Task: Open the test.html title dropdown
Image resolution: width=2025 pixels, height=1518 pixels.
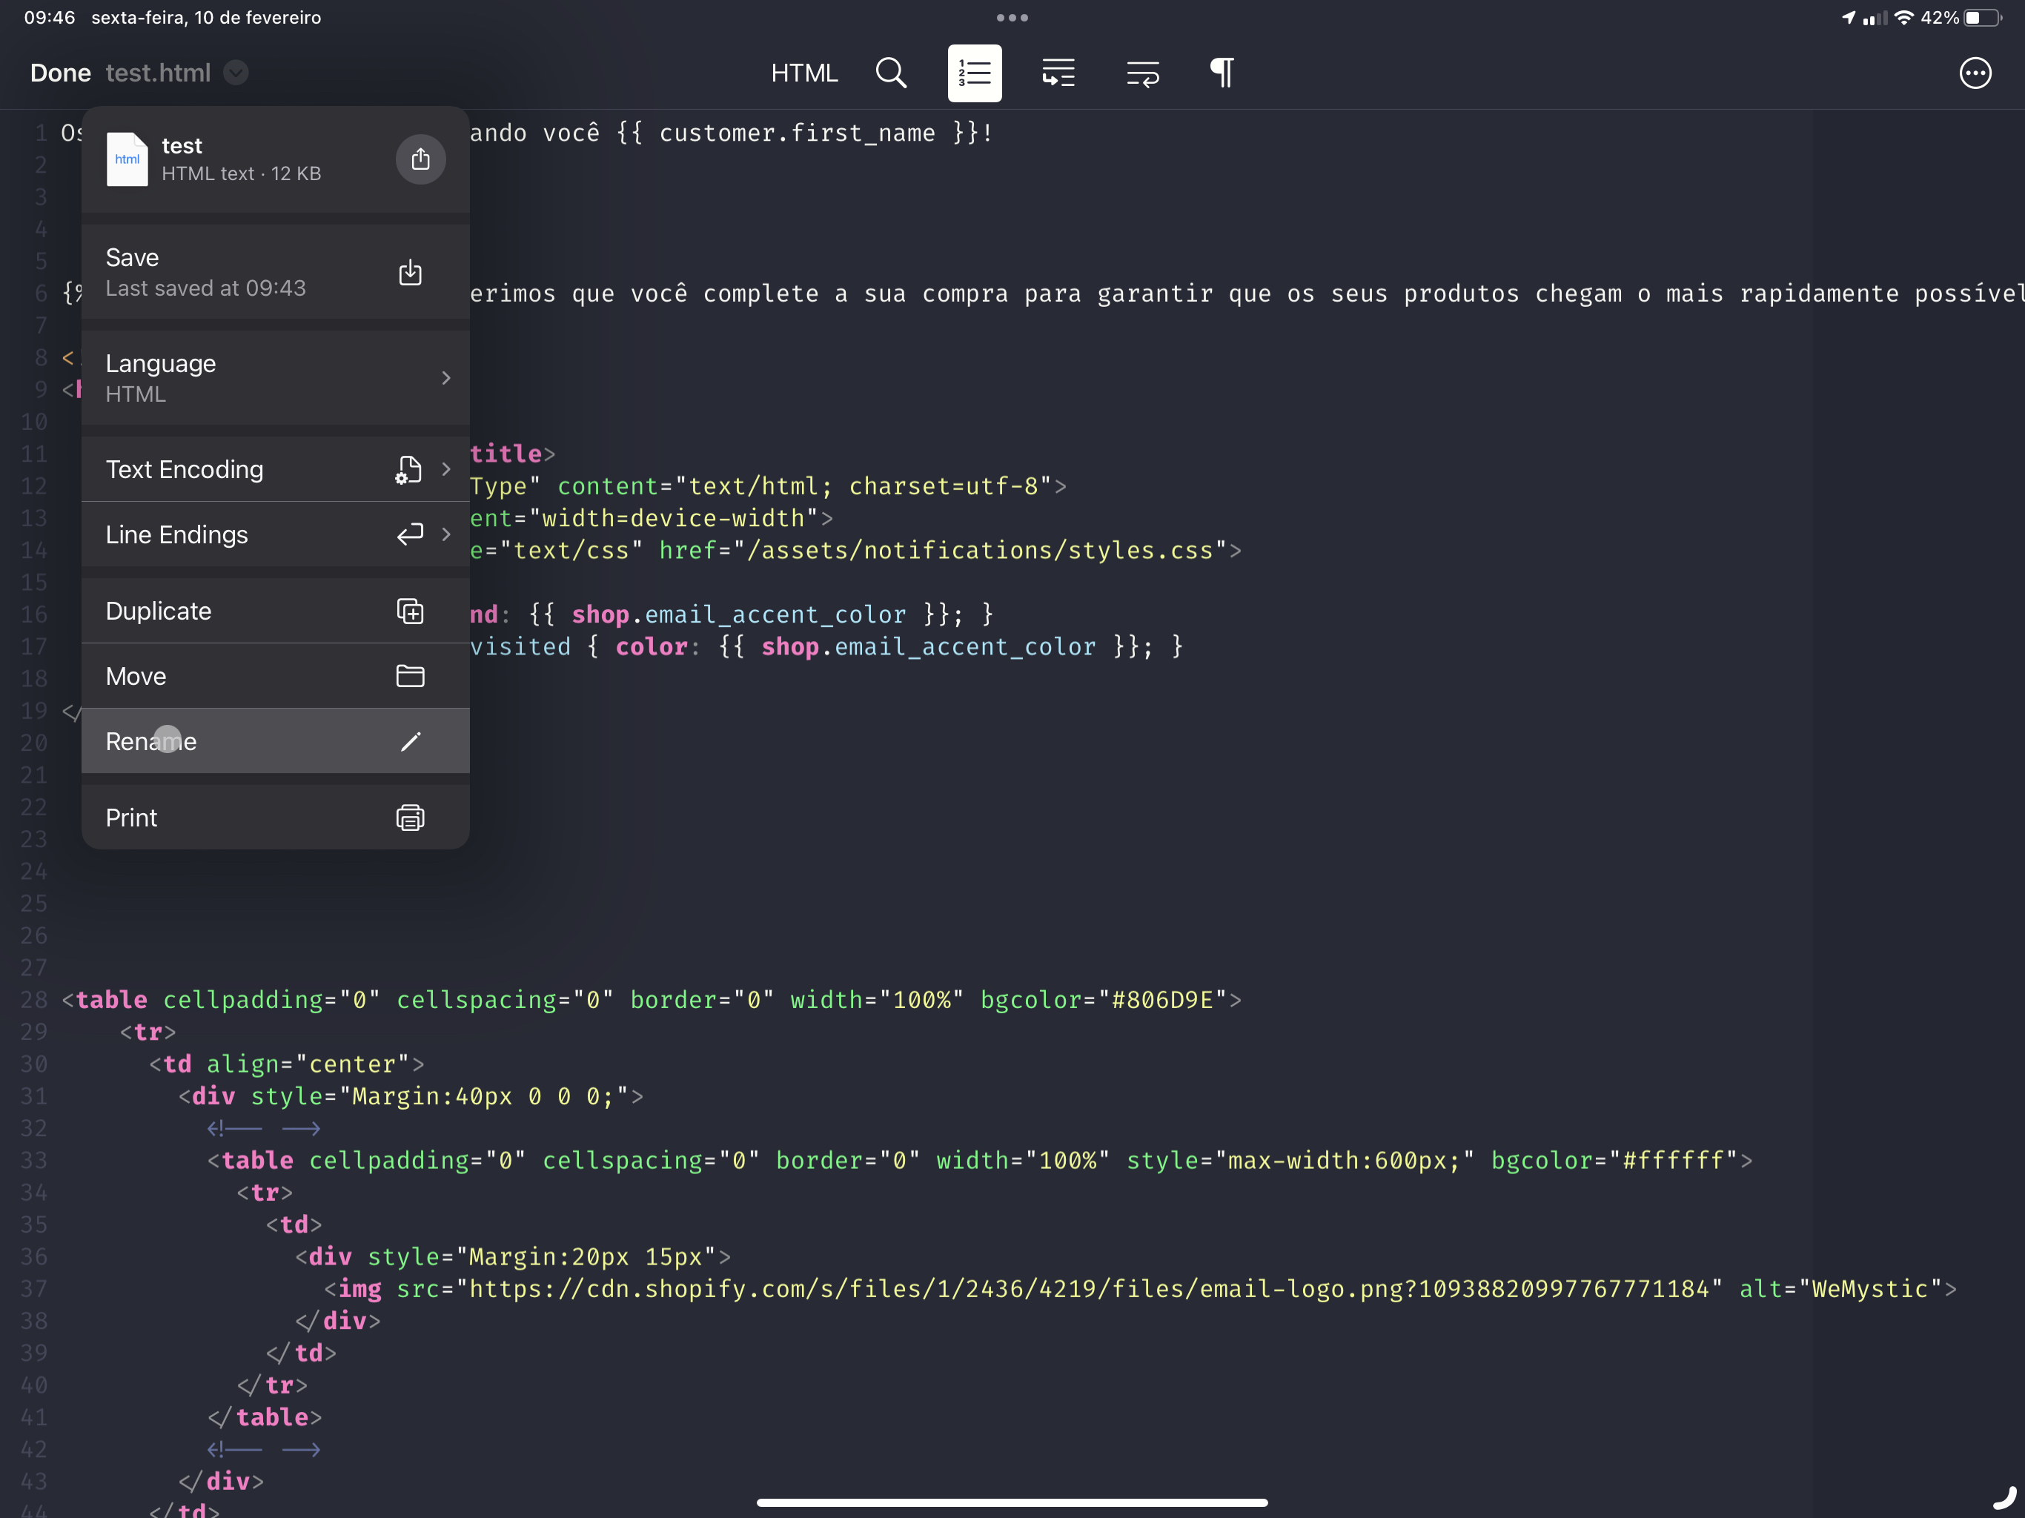Action: [235, 73]
